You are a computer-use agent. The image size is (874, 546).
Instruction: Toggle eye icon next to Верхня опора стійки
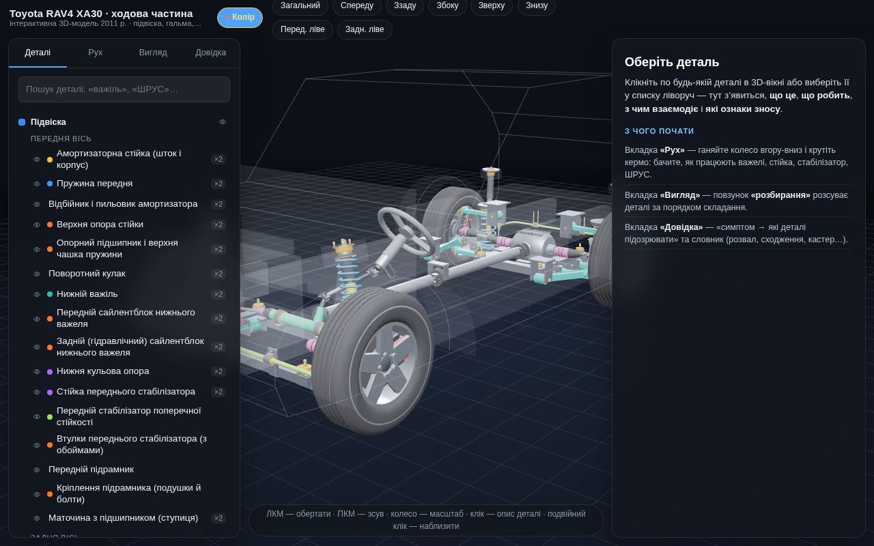coord(37,225)
